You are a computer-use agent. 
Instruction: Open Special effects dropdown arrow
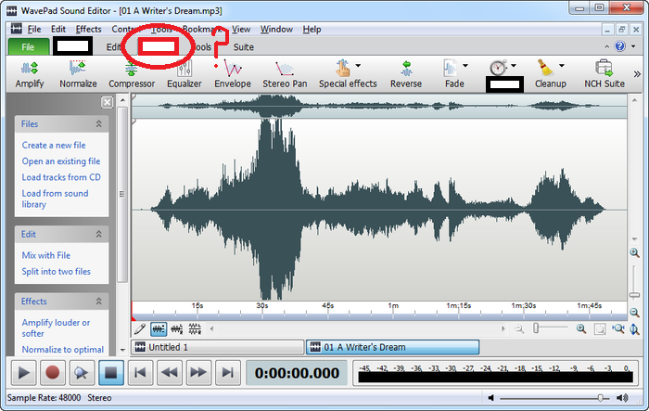click(358, 66)
